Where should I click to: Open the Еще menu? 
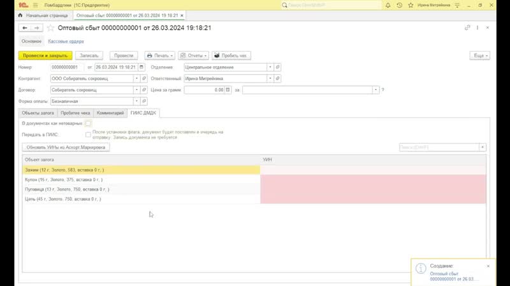point(479,55)
